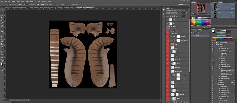Click New adjustment layer icon in Layers panel
This screenshot has width=237, height=103.
[179, 102]
